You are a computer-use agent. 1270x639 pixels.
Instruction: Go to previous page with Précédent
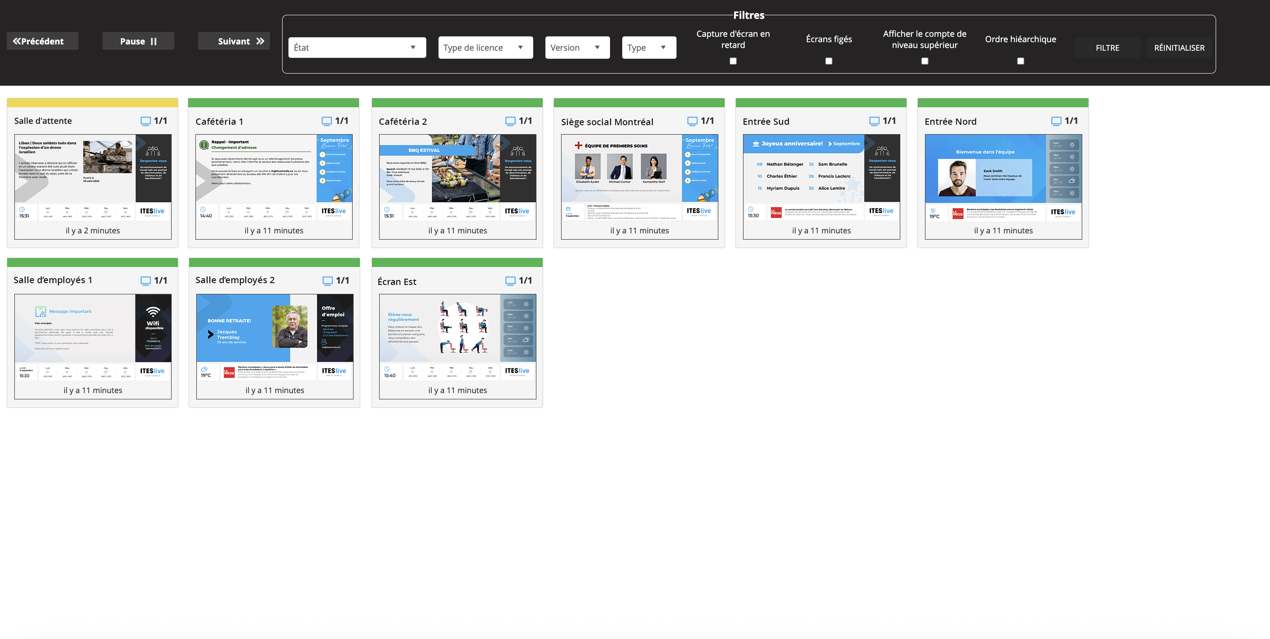(42, 41)
